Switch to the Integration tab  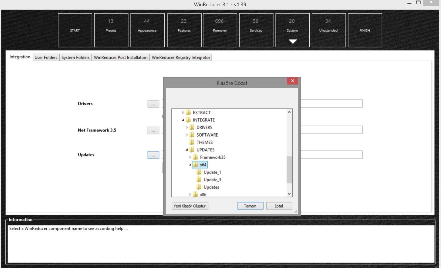(x=20, y=57)
